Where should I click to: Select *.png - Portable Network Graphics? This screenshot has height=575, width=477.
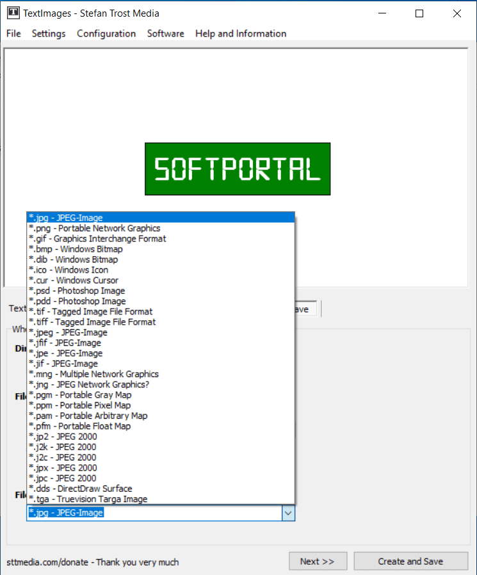[161, 228]
